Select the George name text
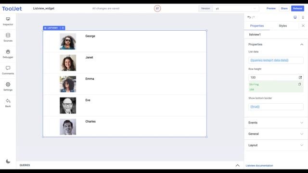 (x=90, y=36)
